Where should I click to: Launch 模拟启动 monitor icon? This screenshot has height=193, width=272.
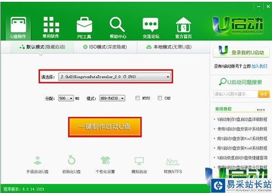139,161
